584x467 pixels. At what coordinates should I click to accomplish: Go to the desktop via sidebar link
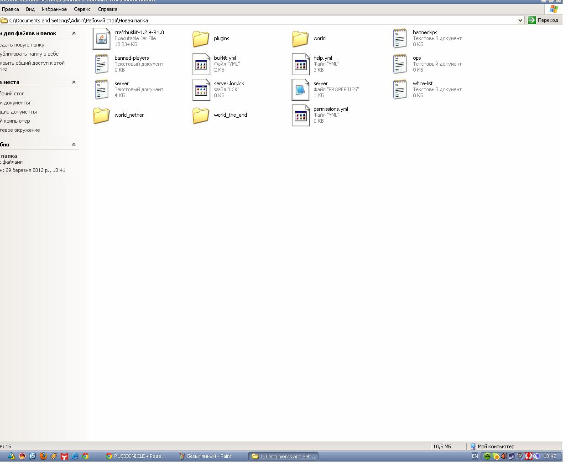point(12,93)
